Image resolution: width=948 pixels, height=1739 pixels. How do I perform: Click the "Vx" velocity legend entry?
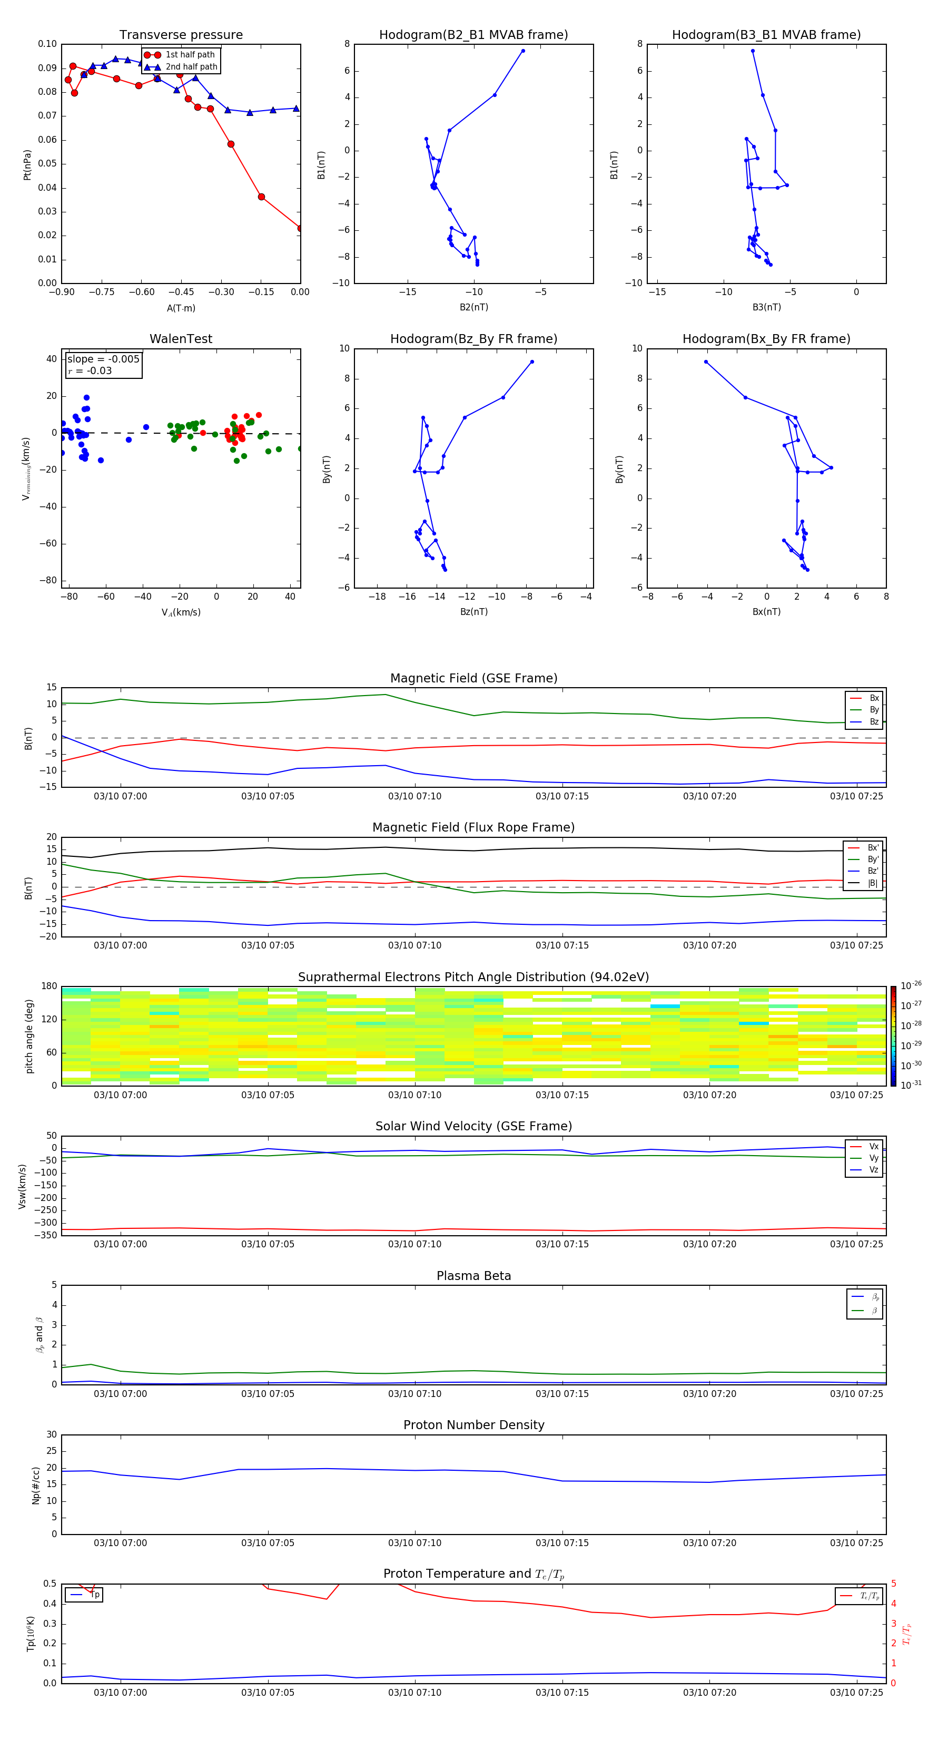pos(864,1146)
